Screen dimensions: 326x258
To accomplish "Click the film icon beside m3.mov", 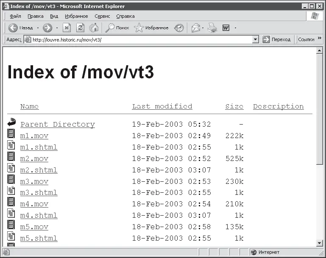I will pos(11,179).
